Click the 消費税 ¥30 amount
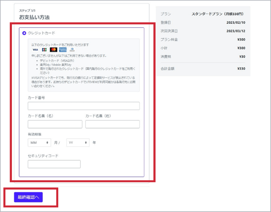The height and width of the screenshot is (212, 271). (x=242, y=57)
